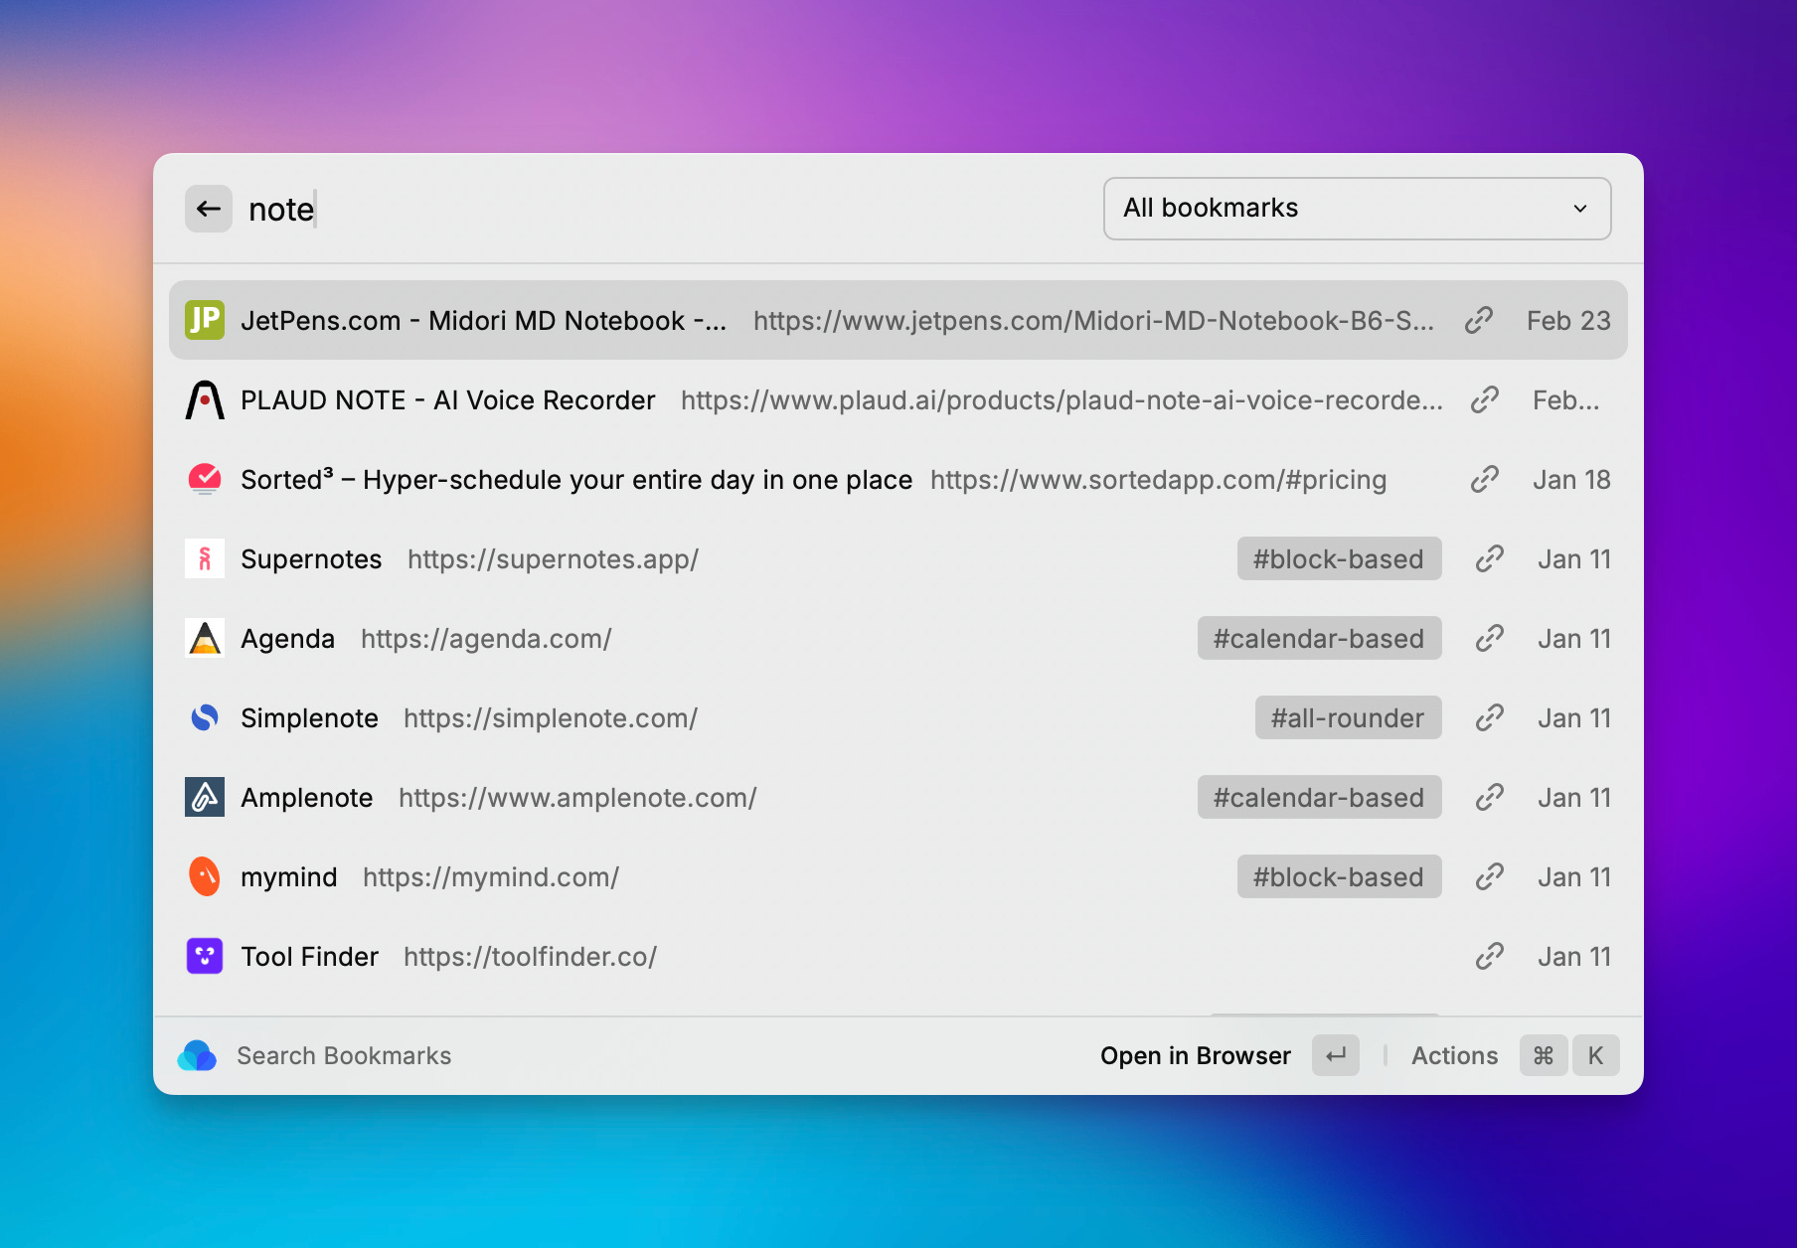Click link icon in Agenda row
Image resolution: width=1797 pixels, height=1248 pixels.
[x=1490, y=638]
